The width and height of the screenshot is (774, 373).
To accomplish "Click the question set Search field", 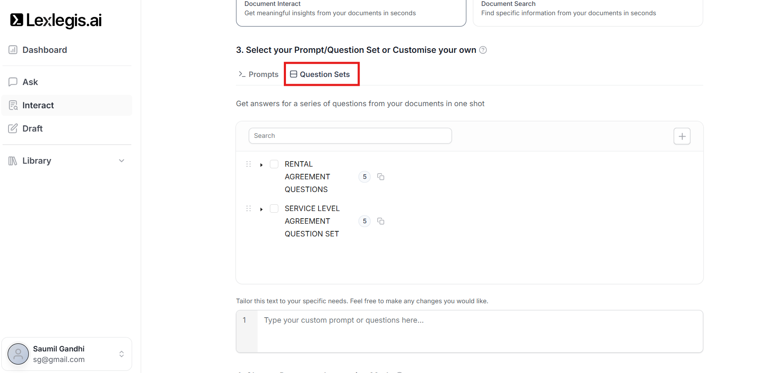I will tap(350, 136).
